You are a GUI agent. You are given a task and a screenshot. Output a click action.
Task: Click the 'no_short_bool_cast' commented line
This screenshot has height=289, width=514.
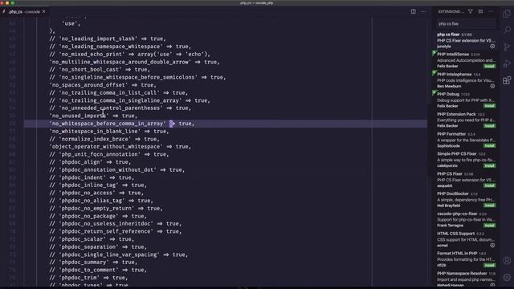[100, 70]
